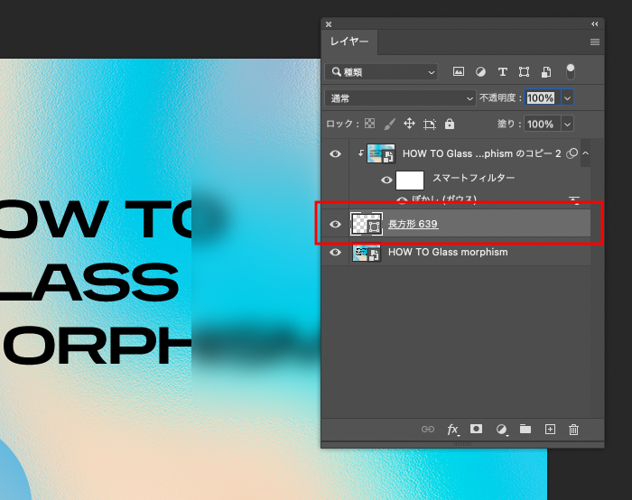This screenshot has height=500, width=632.
Task: Create a new layer plus icon
Action: point(550,429)
